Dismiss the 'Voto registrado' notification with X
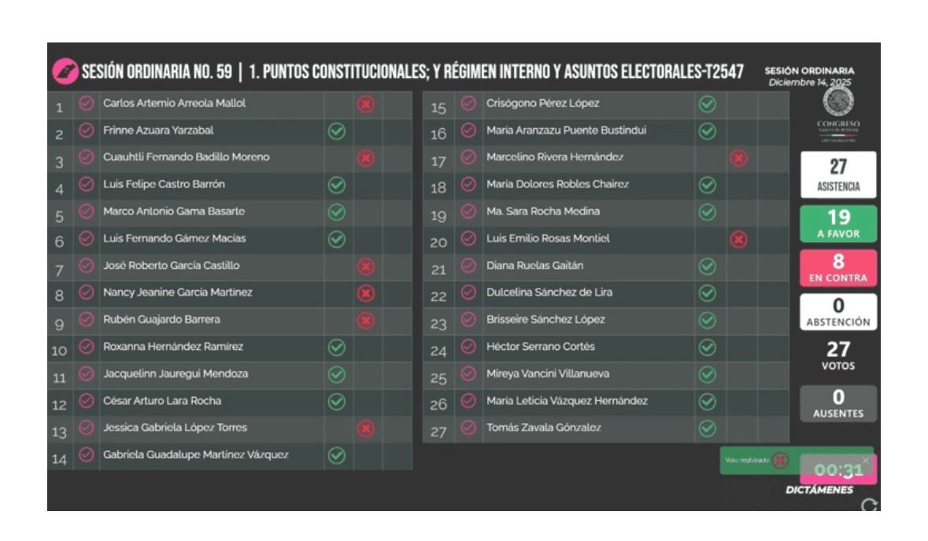The height and width of the screenshot is (541, 928). 866,460
